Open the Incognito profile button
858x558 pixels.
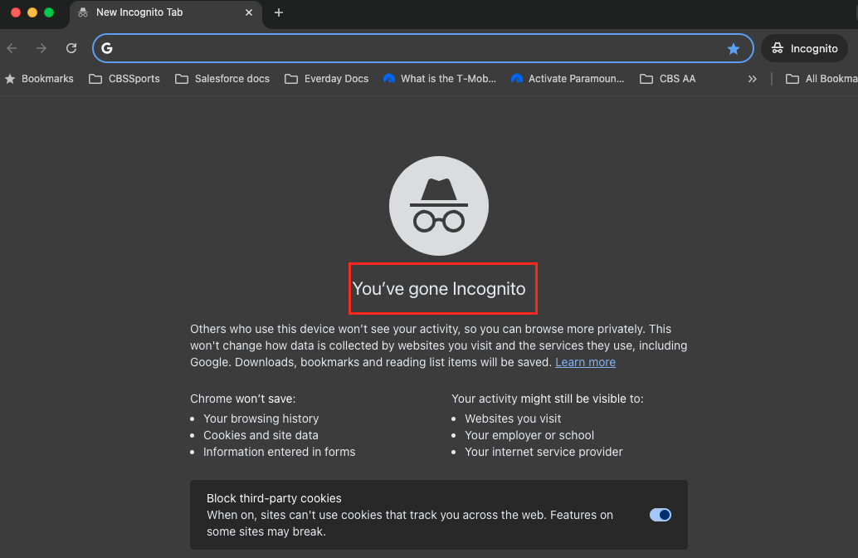pyautogui.click(x=804, y=48)
